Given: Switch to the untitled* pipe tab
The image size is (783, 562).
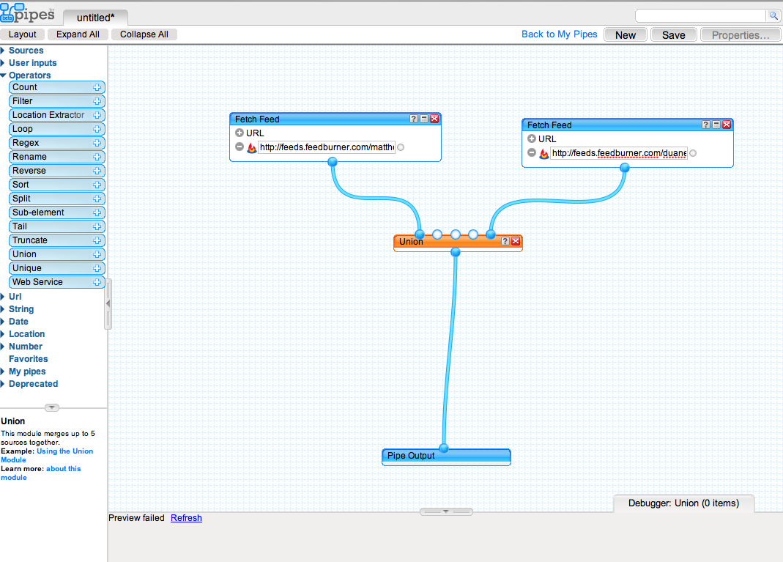Looking at the screenshot, I should (x=96, y=17).
